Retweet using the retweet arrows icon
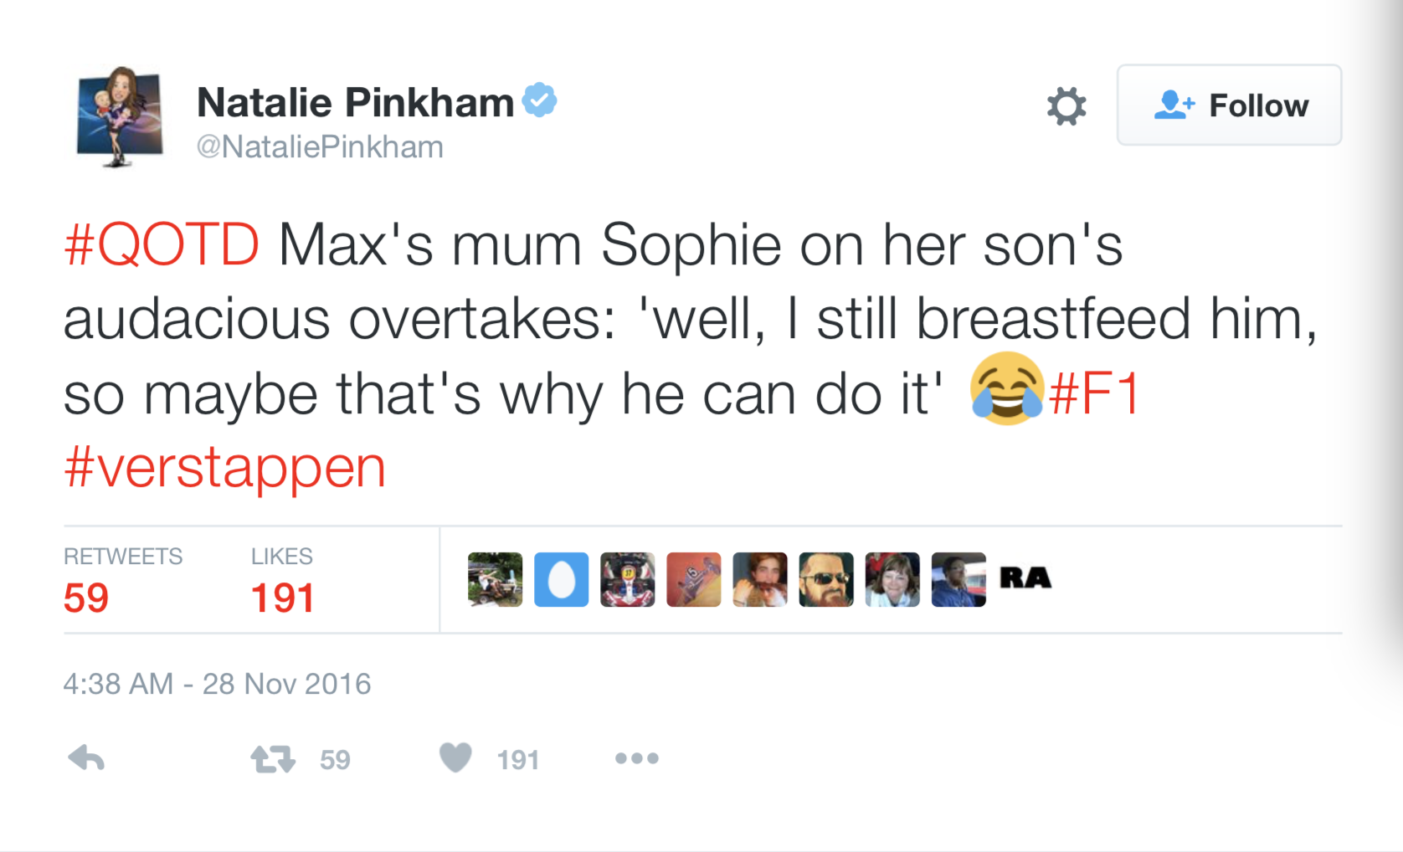Image resolution: width=1403 pixels, height=852 pixels. tap(273, 759)
